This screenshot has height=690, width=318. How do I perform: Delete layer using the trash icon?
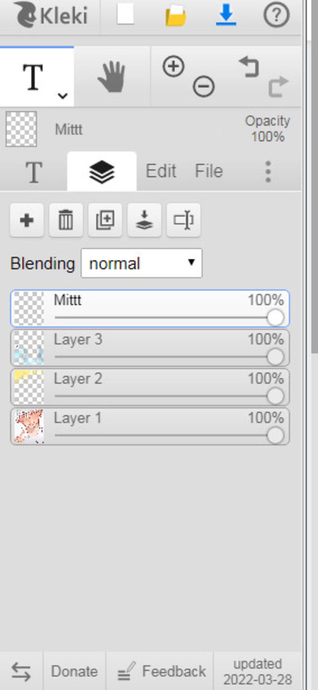point(66,220)
